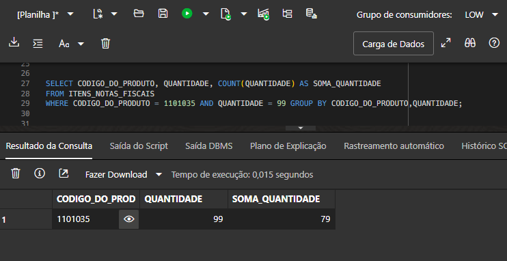The width and height of the screenshot is (507, 261).
Task: Click the binoculars search icon
Action: click(470, 43)
